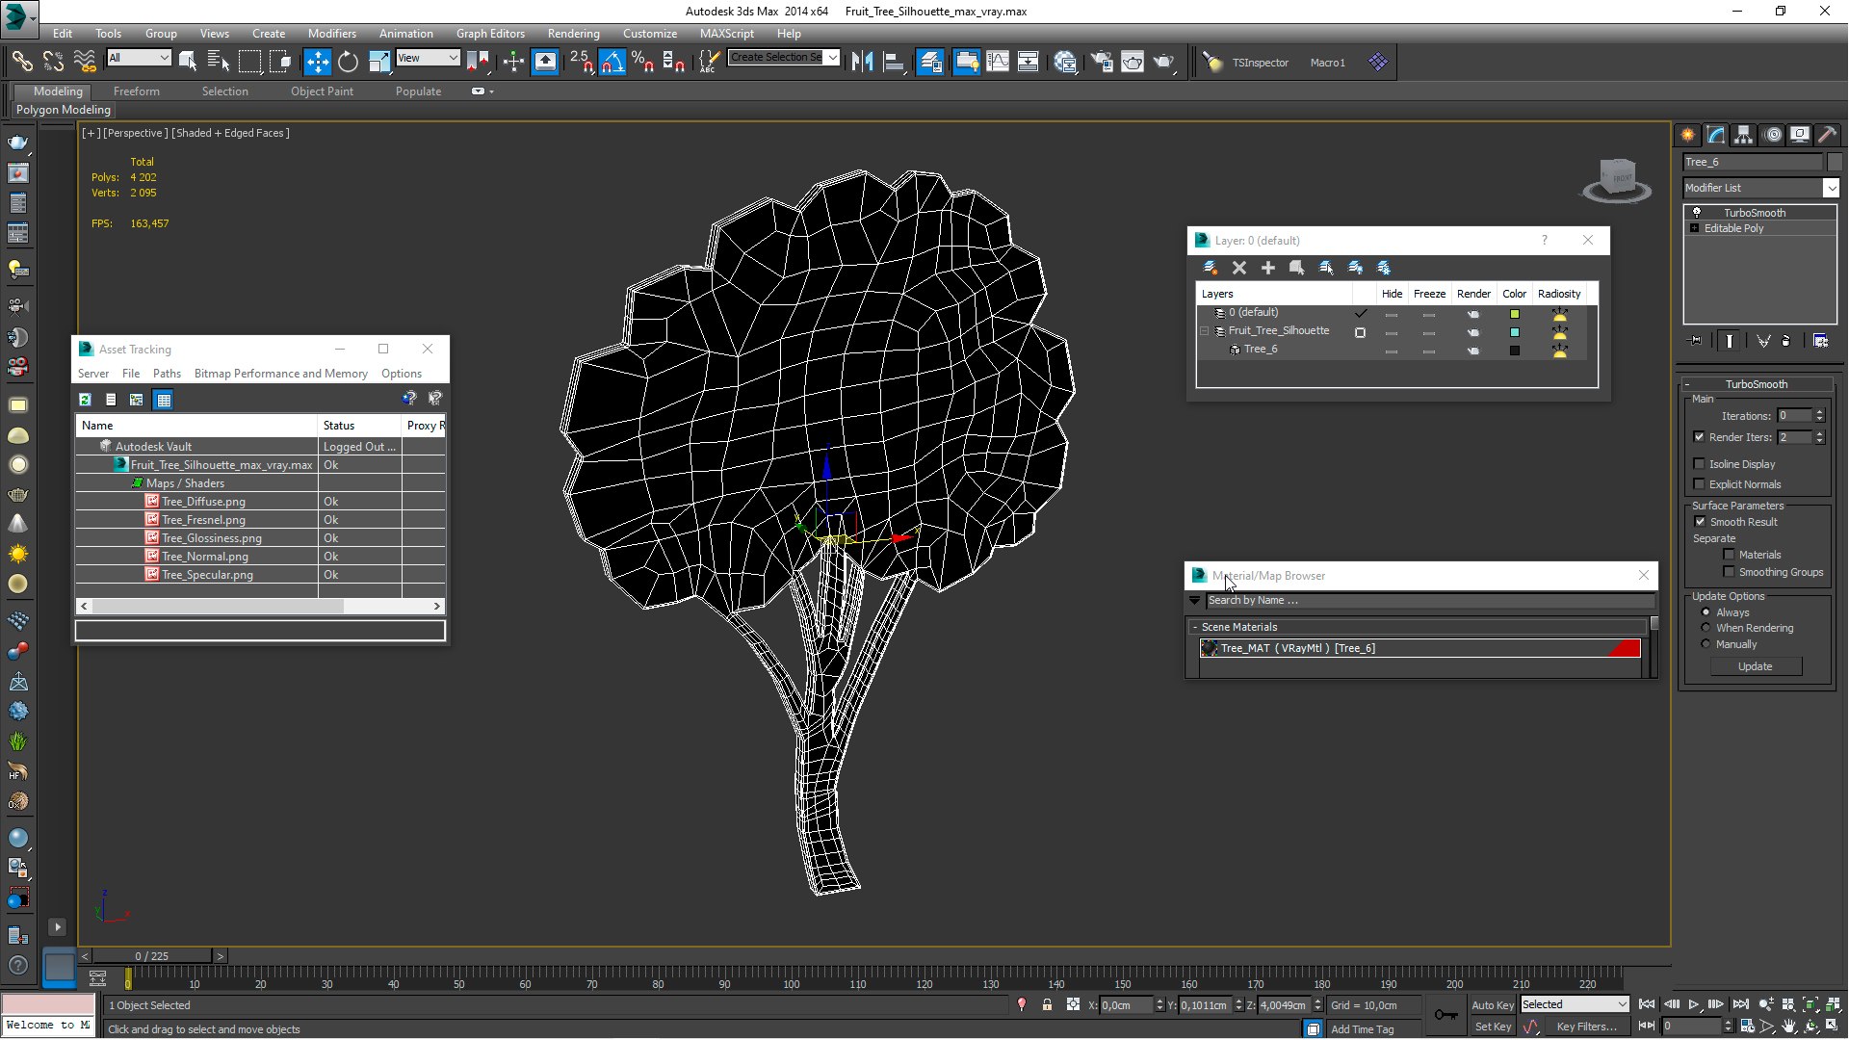Switch to the Freeform ribbon tab
1849x1040 pixels.
[136, 91]
